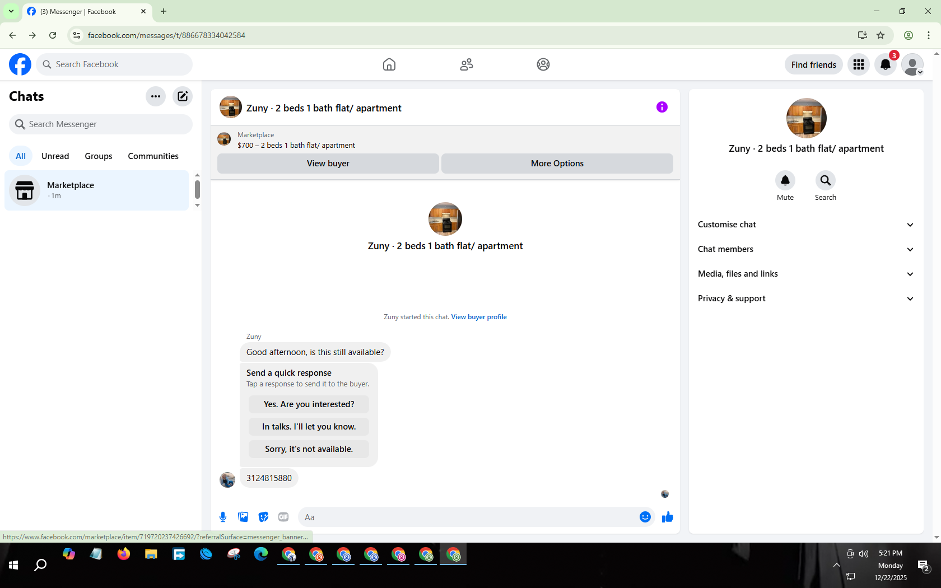
Task: Open the Windows Start menu
Action: click(x=13, y=565)
